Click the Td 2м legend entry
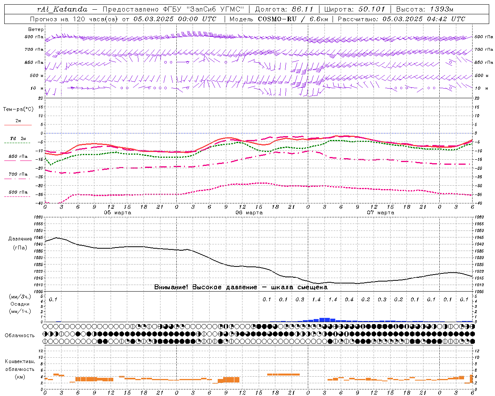This screenshot has width=495, height=396. tap(18, 138)
